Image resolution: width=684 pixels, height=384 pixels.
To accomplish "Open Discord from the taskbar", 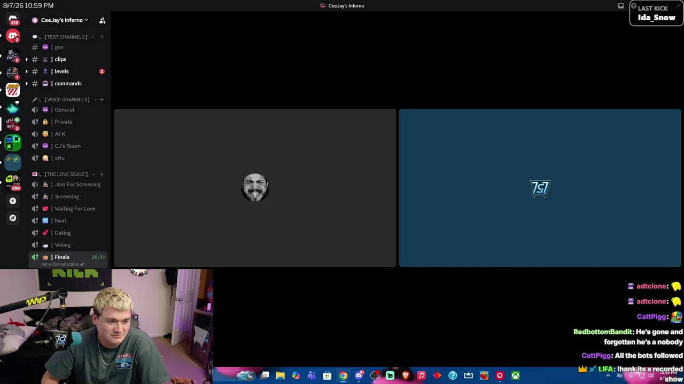I will point(359,376).
